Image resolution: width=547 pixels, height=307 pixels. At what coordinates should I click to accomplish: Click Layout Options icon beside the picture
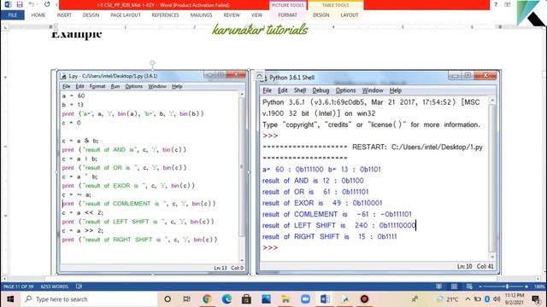pos(260,76)
